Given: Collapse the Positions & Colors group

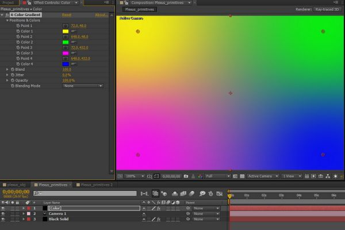Looking at the screenshot, I should [7, 20].
